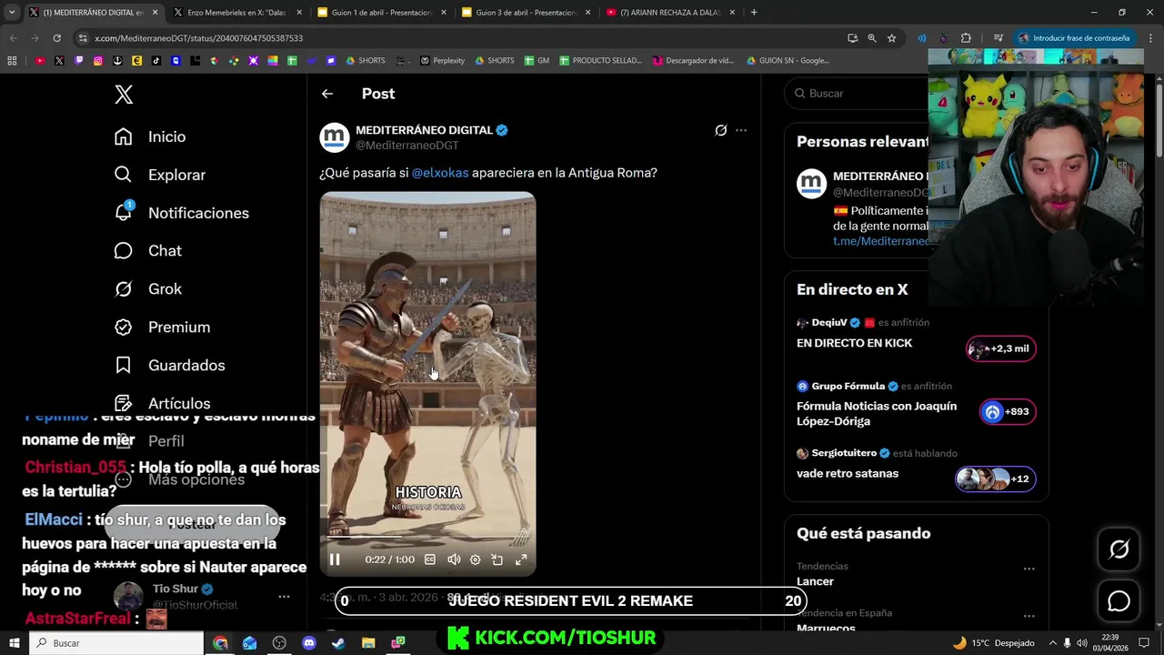Switch to ARIANN RECHAZA A DALAS tab
Screen dimensions: 1164x655
tap(669, 13)
